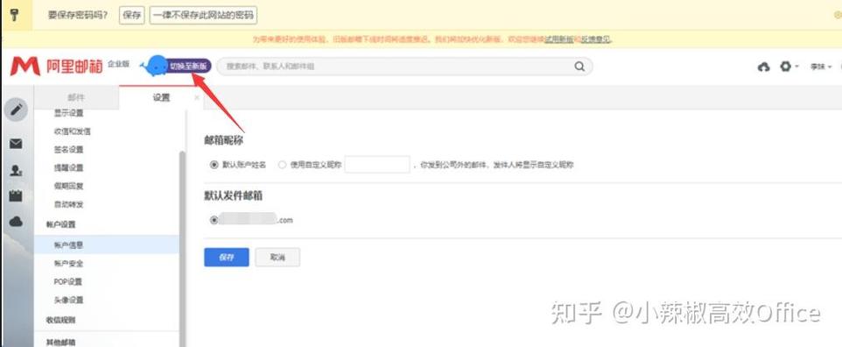Select 帐户信息 in settings list
The image size is (842, 347).
(x=106, y=244)
